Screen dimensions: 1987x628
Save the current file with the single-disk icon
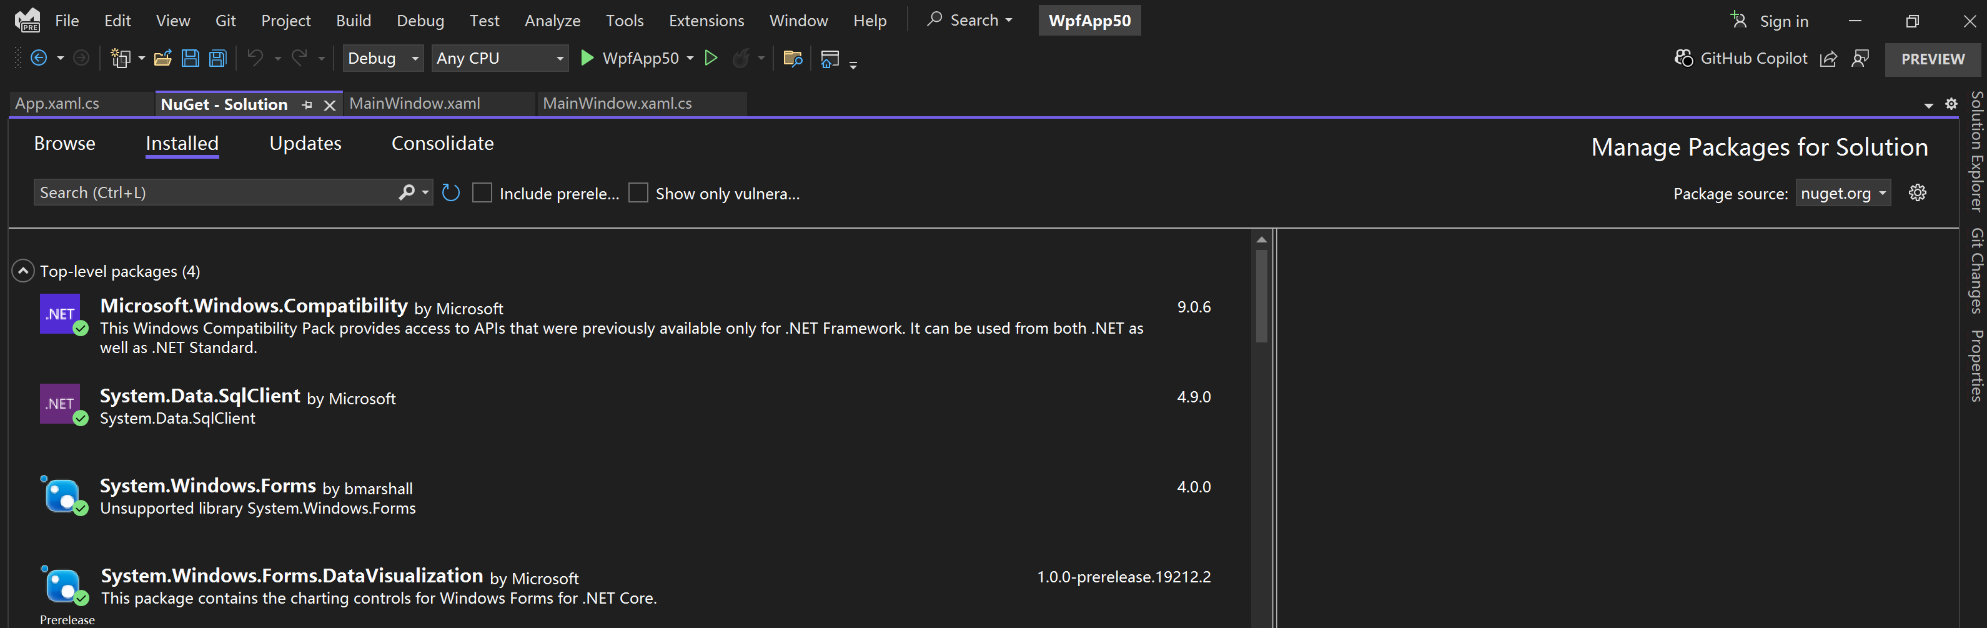pyautogui.click(x=191, y=58)
